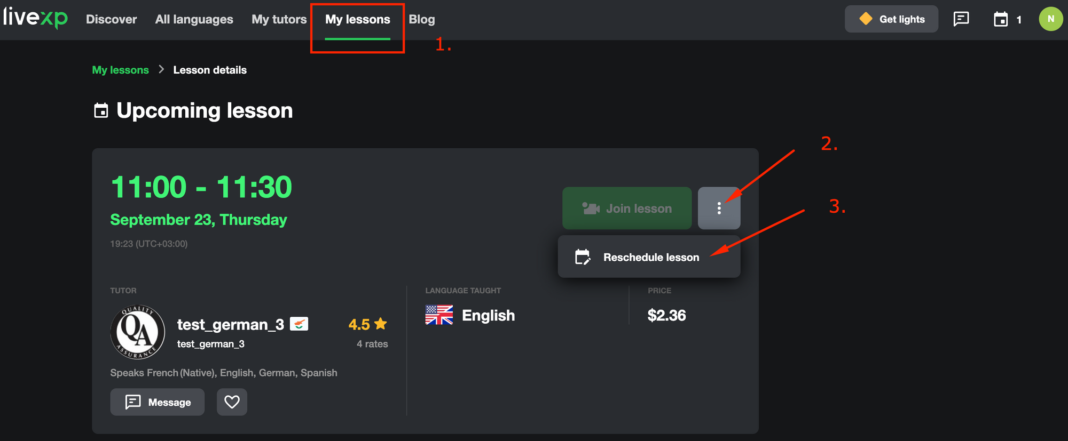1068x441 pixels.
Task: Click the Join lesson button
Action: point(626,208)
